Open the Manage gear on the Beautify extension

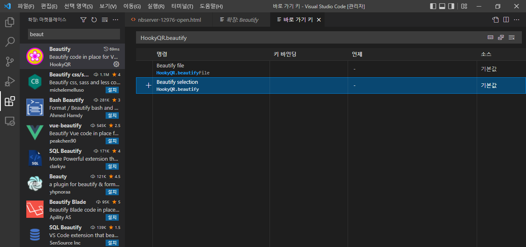point(116,64)
